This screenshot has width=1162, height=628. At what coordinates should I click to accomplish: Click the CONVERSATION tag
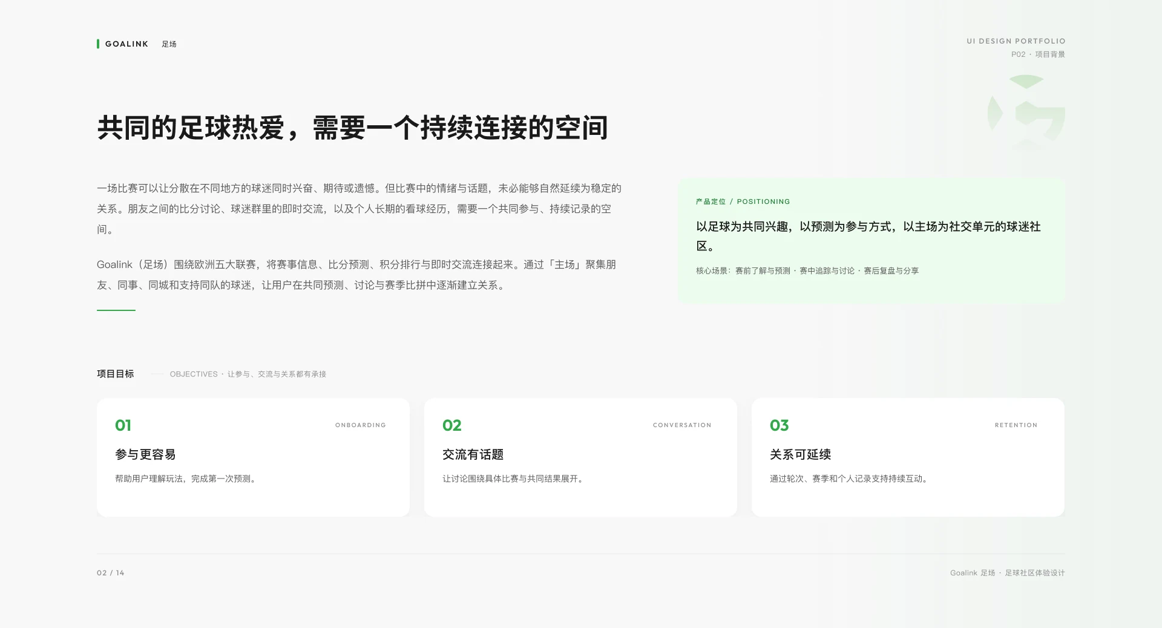tap(682, 425)
